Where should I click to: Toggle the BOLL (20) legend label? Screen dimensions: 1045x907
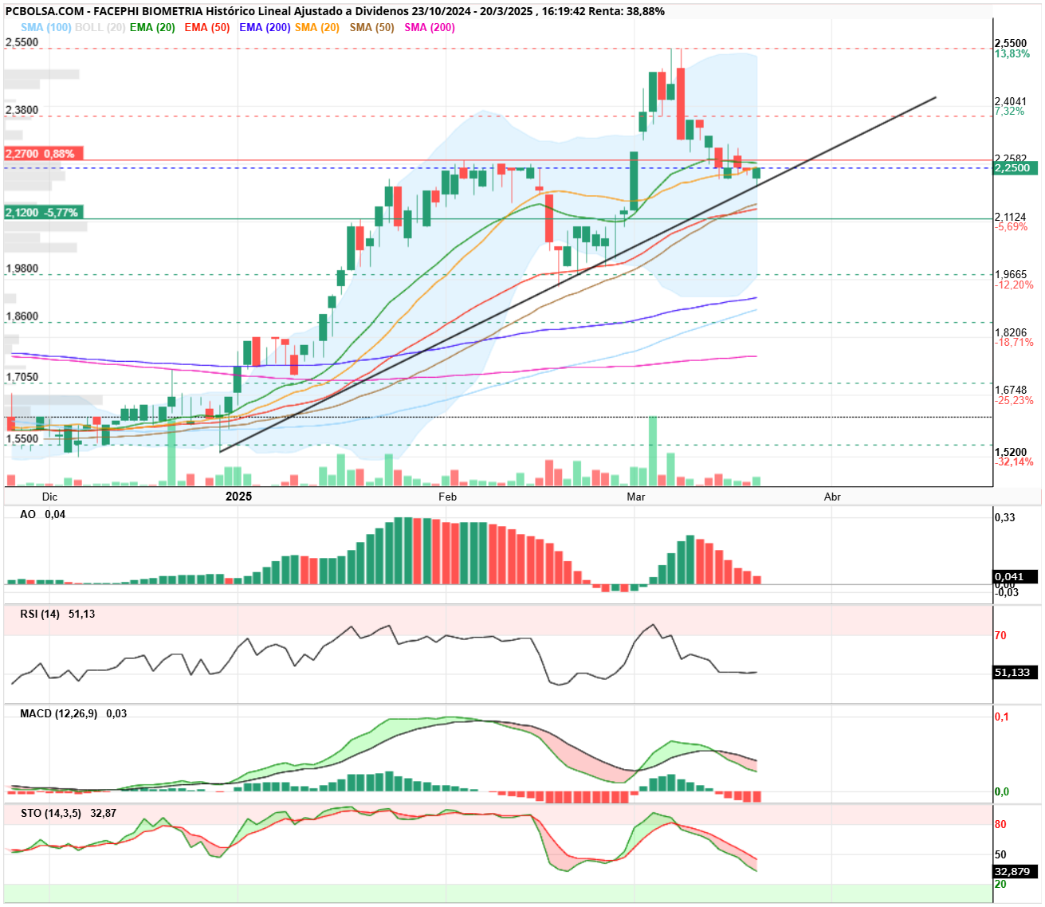tap(100, 27)
